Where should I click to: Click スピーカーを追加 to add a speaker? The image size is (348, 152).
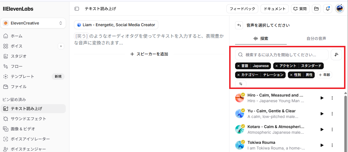pos(149,54)
